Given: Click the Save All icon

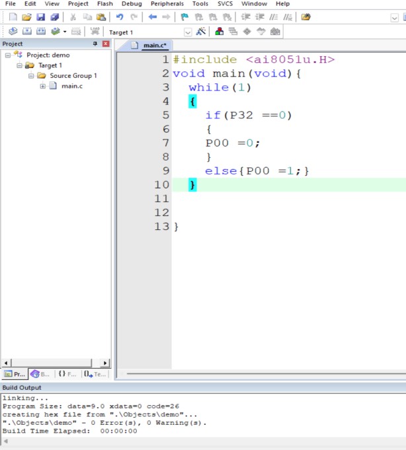Looking at the screenshot, I should click(54, 17).
